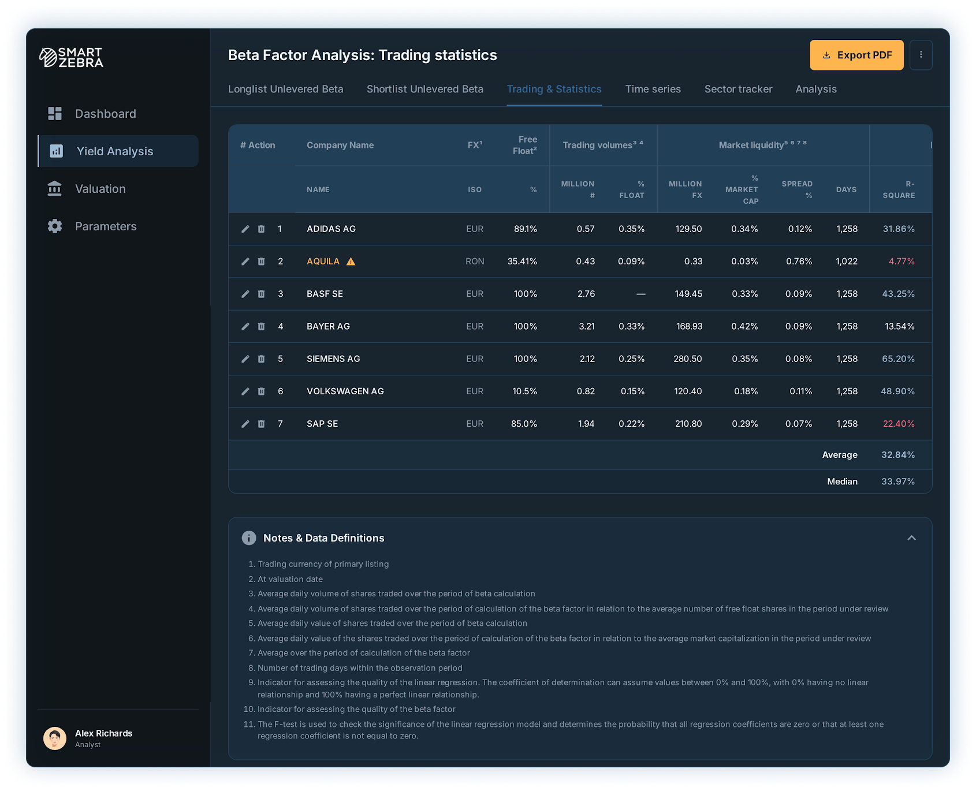Click the Export PDF button
Image resolution: width=976 pixels, height=791 pixels.
click(x=856, y=55)
